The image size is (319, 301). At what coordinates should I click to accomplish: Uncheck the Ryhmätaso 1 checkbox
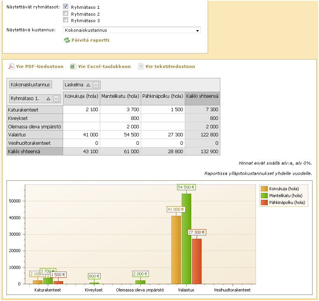click(x=66, y=6)
